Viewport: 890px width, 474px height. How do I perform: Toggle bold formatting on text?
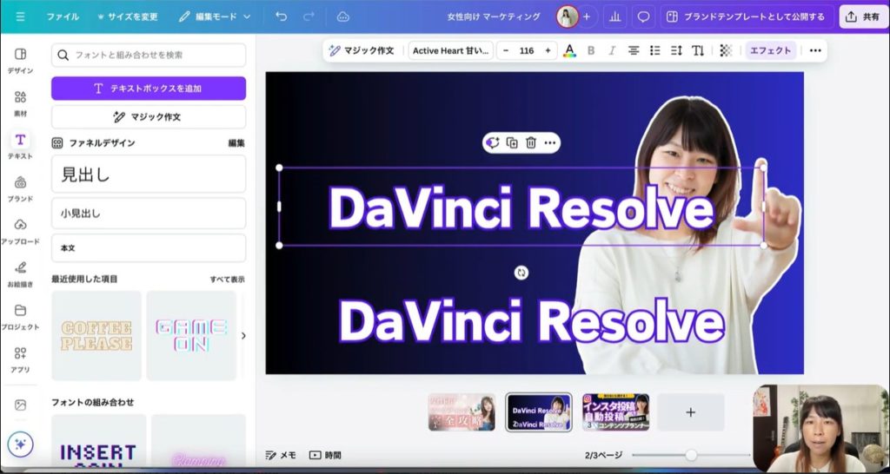click(x=591, y=50)
